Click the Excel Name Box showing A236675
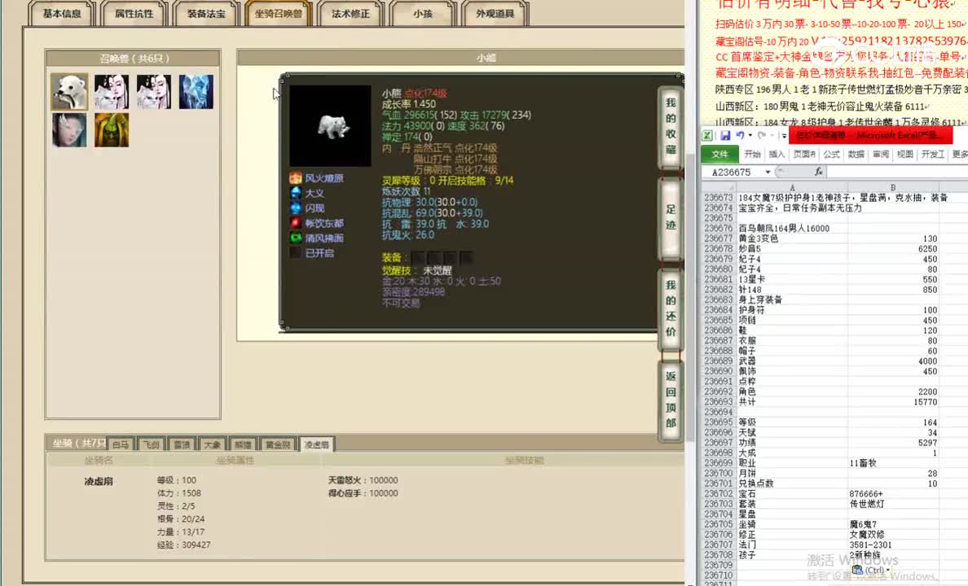 (732, 172)
